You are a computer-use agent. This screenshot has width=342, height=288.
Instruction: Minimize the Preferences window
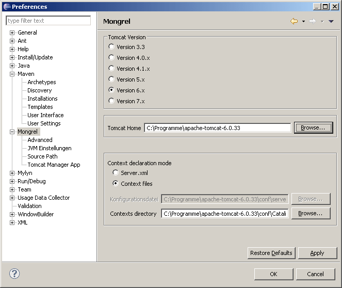[317, 7]
